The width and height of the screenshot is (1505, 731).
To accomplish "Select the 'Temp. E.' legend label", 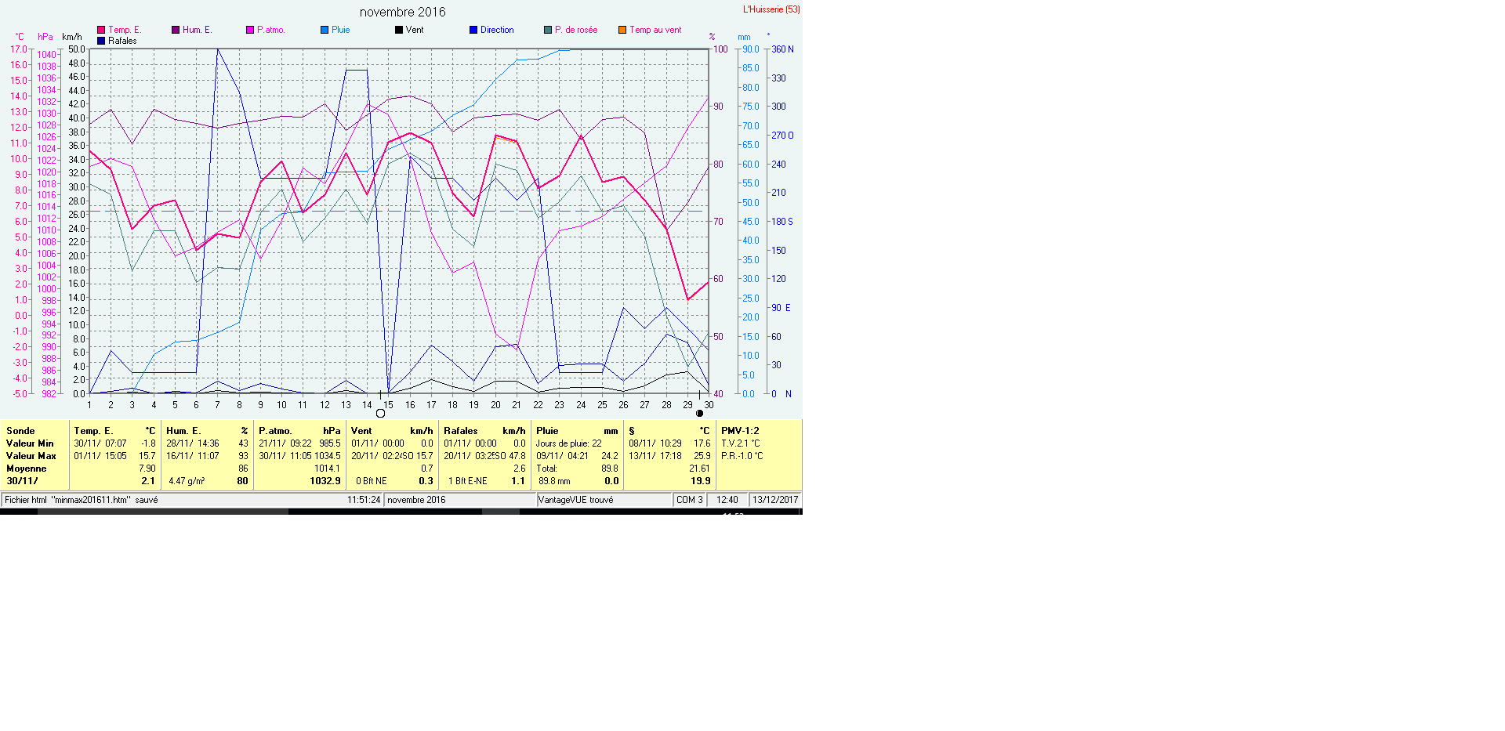I will coord(125,30).
